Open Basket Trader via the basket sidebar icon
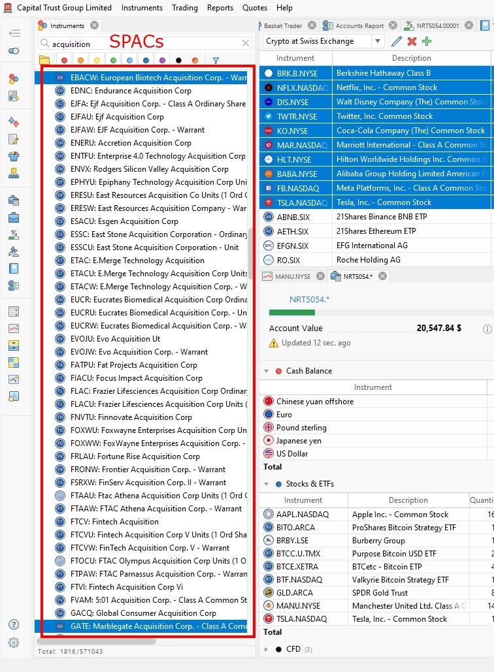The height and width of the screenshot is (672, 494). pyautogui.click(x=14, y=156)
